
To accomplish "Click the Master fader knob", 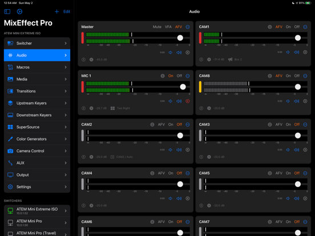I will 180,38.
